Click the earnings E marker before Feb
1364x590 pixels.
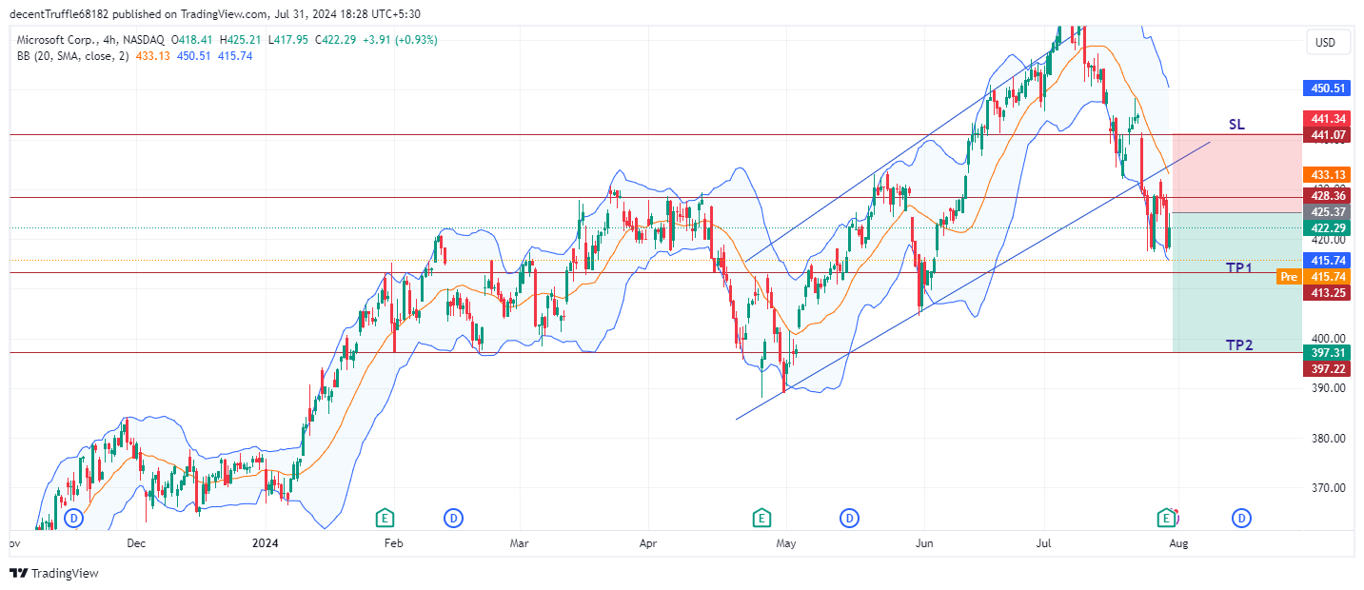pos(385,518)
